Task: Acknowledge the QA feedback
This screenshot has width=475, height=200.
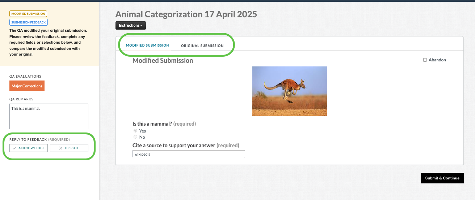Action: pyautogui.click(x=29, y=148)
